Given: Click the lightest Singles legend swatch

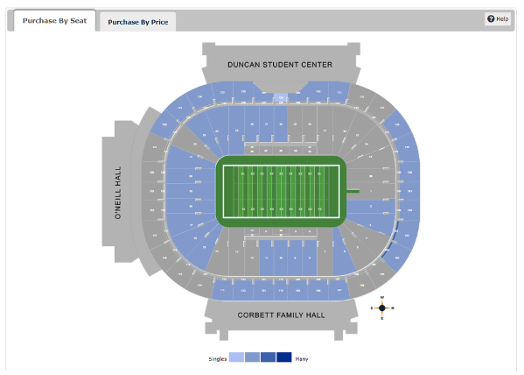Looking at the screenshot, I should coord(236,357).
